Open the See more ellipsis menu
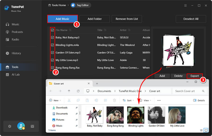The height and width of the screenshot is (136, 212). tap(159, 100)
